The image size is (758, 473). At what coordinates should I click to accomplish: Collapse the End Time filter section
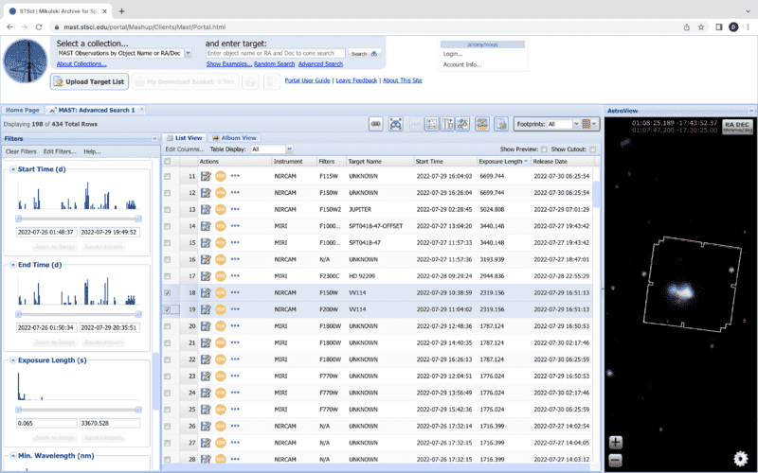click(13, 265)
